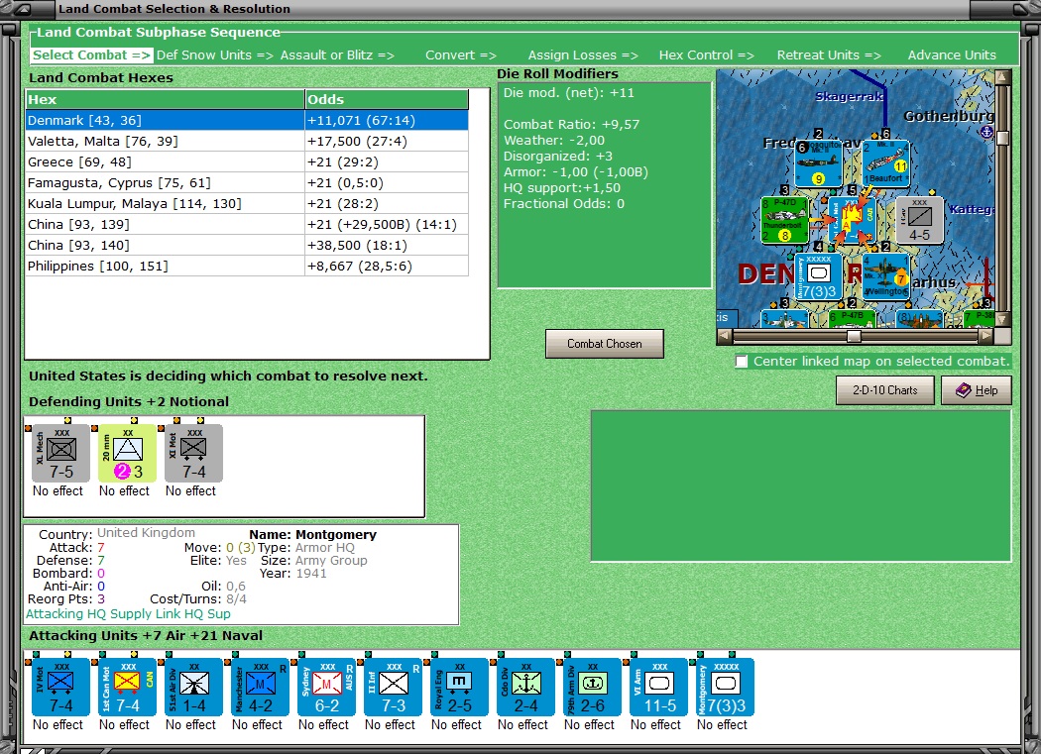Click the Select Combat subphase step
The image size is (1041, 754).
pos(91,55)
